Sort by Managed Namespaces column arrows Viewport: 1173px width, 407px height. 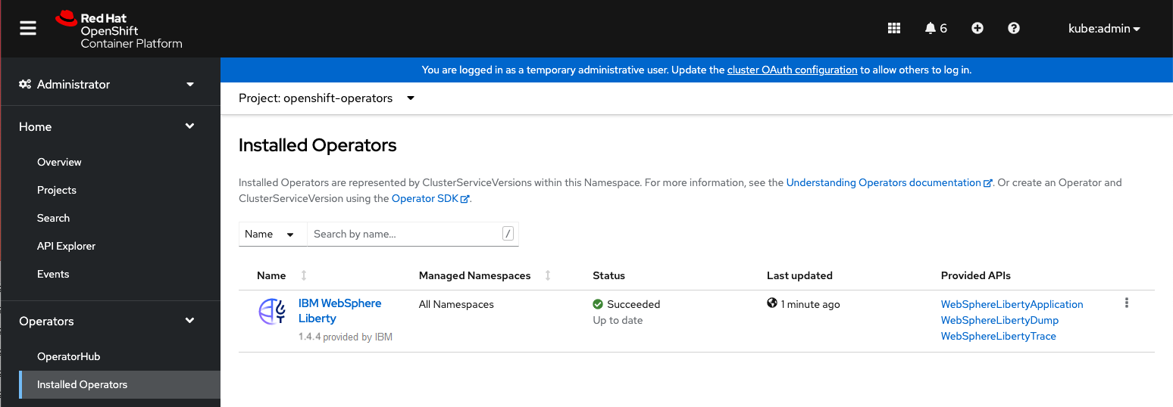click(548, 275)
